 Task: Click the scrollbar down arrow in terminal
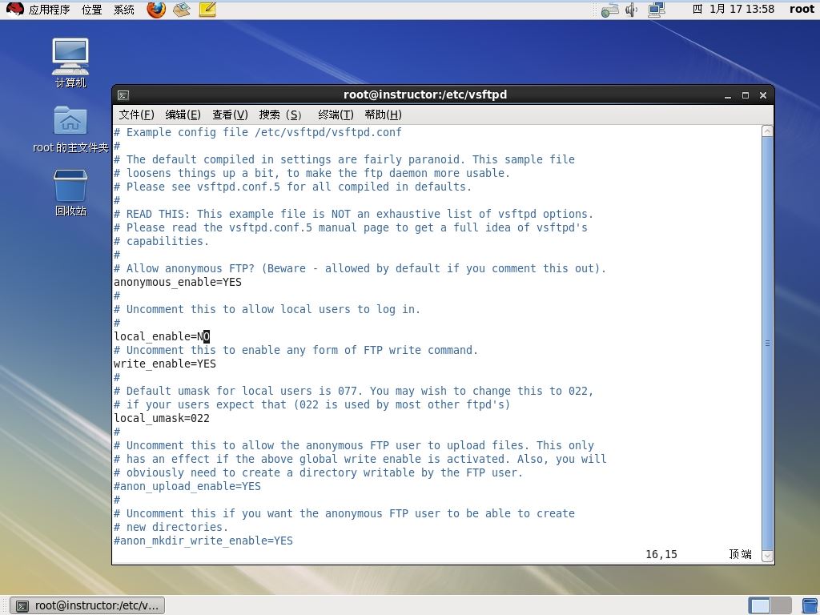point(767,556)
